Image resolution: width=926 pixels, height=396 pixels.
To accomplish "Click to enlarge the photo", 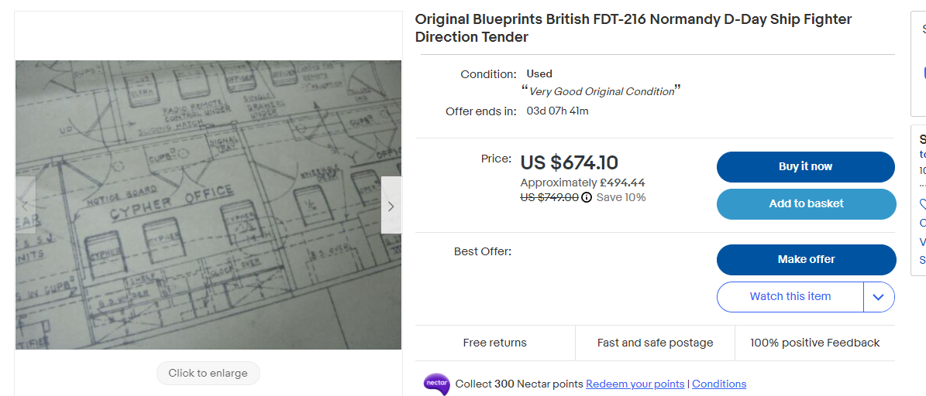I will [x=208, y=374].
